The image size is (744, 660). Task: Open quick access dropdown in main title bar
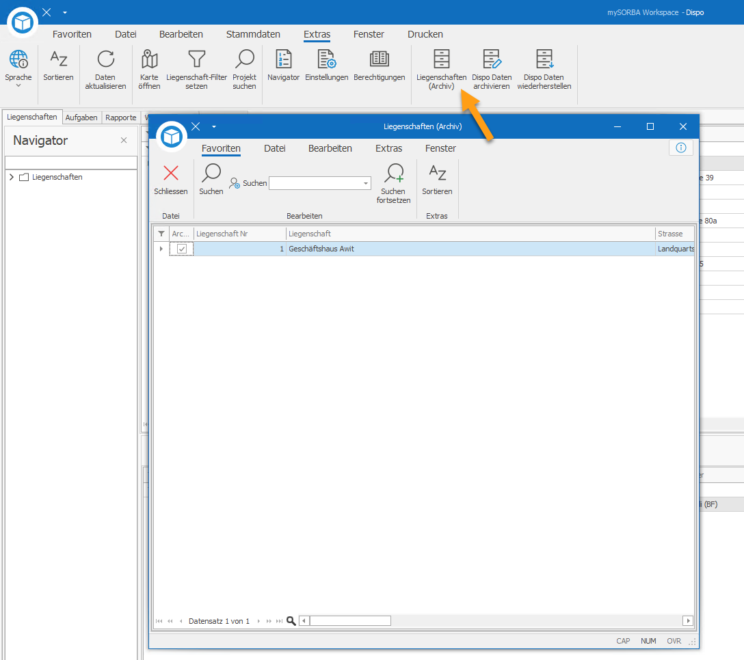pyautogui.click(x=65, y=12)
